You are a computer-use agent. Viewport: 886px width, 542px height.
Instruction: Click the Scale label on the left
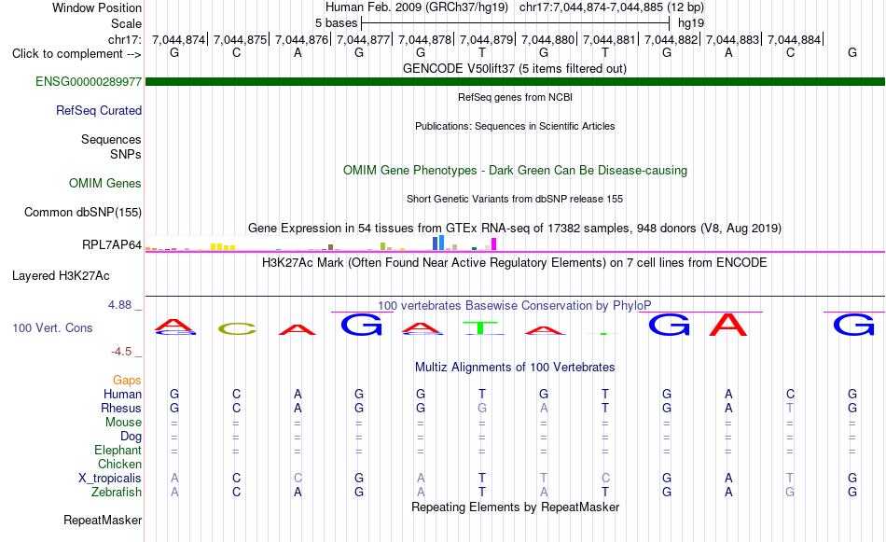click(126, 23)
